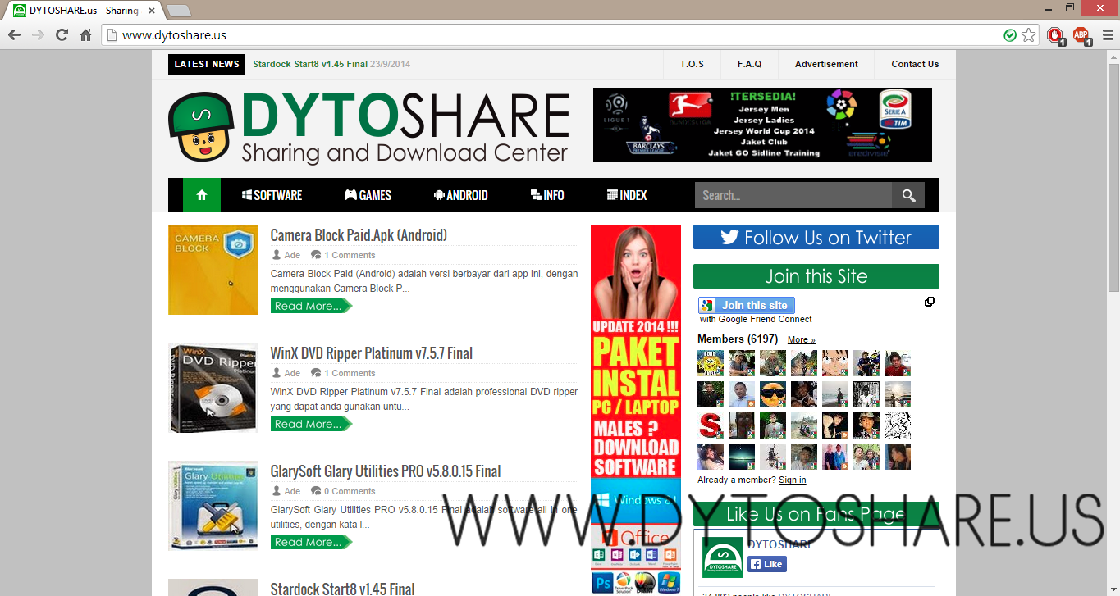The height and width of the screenshot is (596, 1120).
Task: Go back with the browser back arrow
Action: click(14, 35)
